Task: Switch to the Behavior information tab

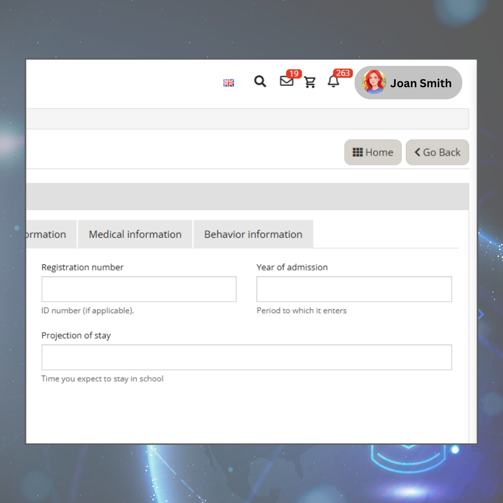Action: click(x=253, y=234)
